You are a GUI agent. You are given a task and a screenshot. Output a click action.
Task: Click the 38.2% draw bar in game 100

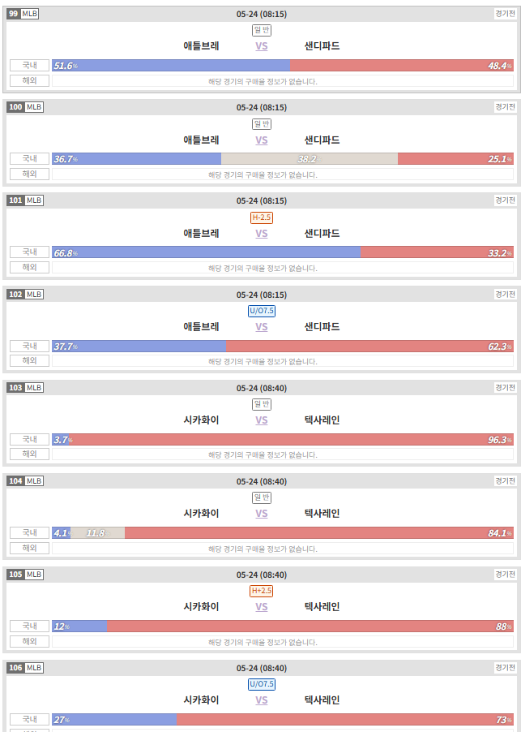point(310,159)
